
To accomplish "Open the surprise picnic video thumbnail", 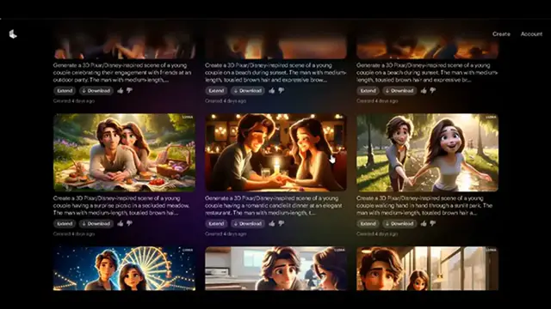I will click(124, 153).
